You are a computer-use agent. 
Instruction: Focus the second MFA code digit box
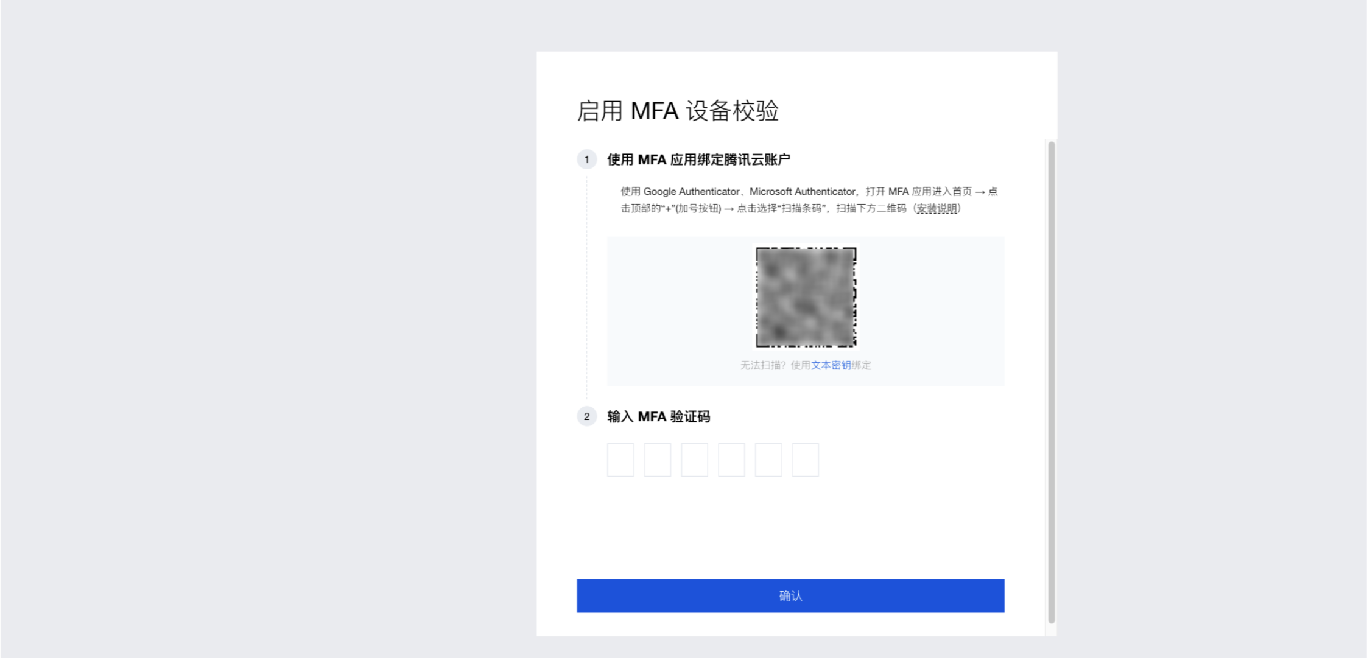[x=658, y=460]
